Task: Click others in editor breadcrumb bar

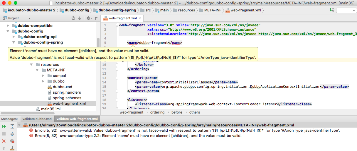Action: click(x=195, y=112)
